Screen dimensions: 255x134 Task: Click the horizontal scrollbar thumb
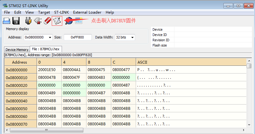pyautogui.click(x=47, y=130)
